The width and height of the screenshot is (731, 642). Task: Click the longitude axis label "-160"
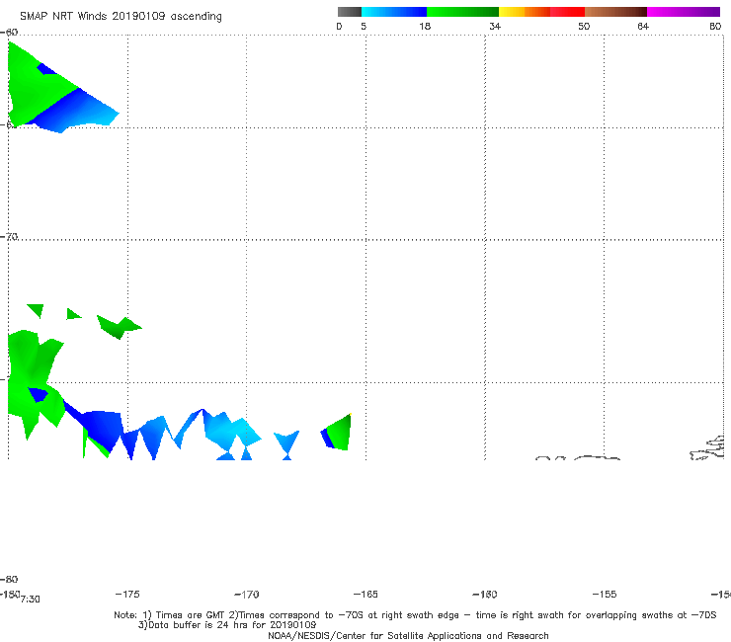(x=485, y=594)
